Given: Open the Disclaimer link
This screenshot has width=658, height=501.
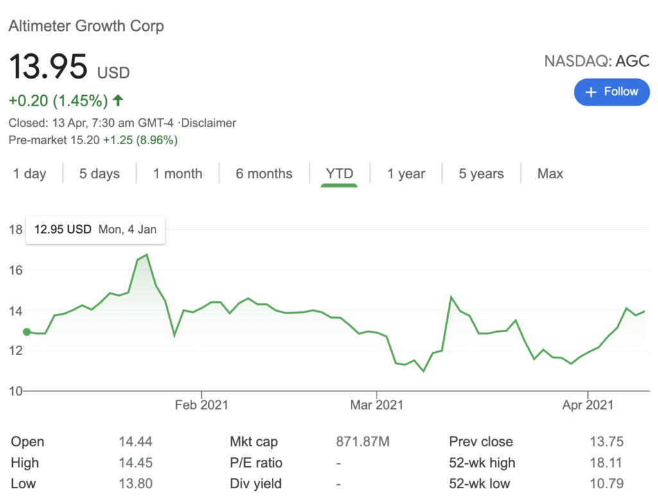Looking at the screenshot, I should (x=209, y=123).
